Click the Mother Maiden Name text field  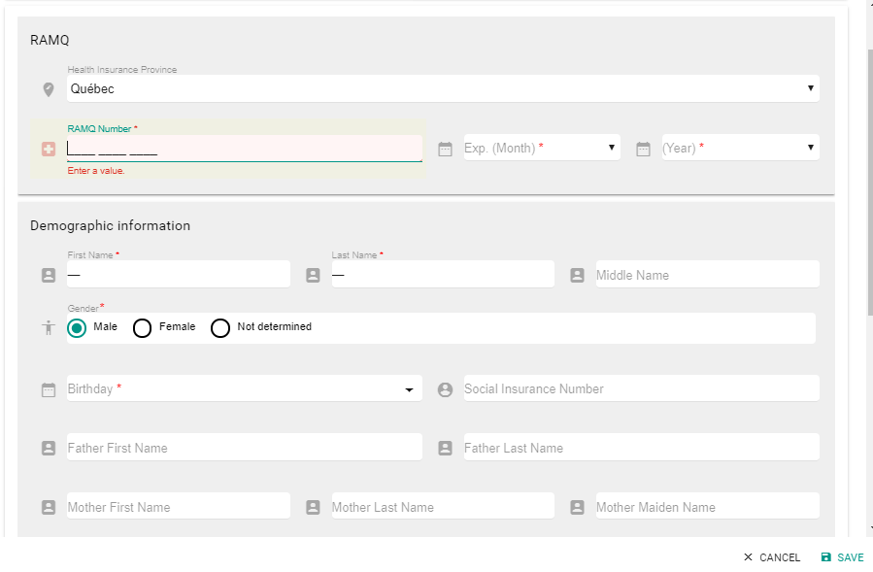(706, 507)
